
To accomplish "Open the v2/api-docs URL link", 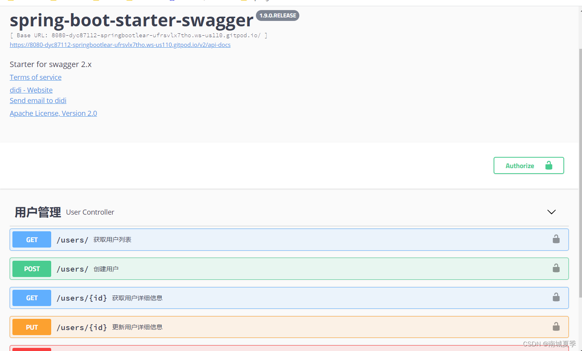I will pyautogui.click(x=120, y=45).
